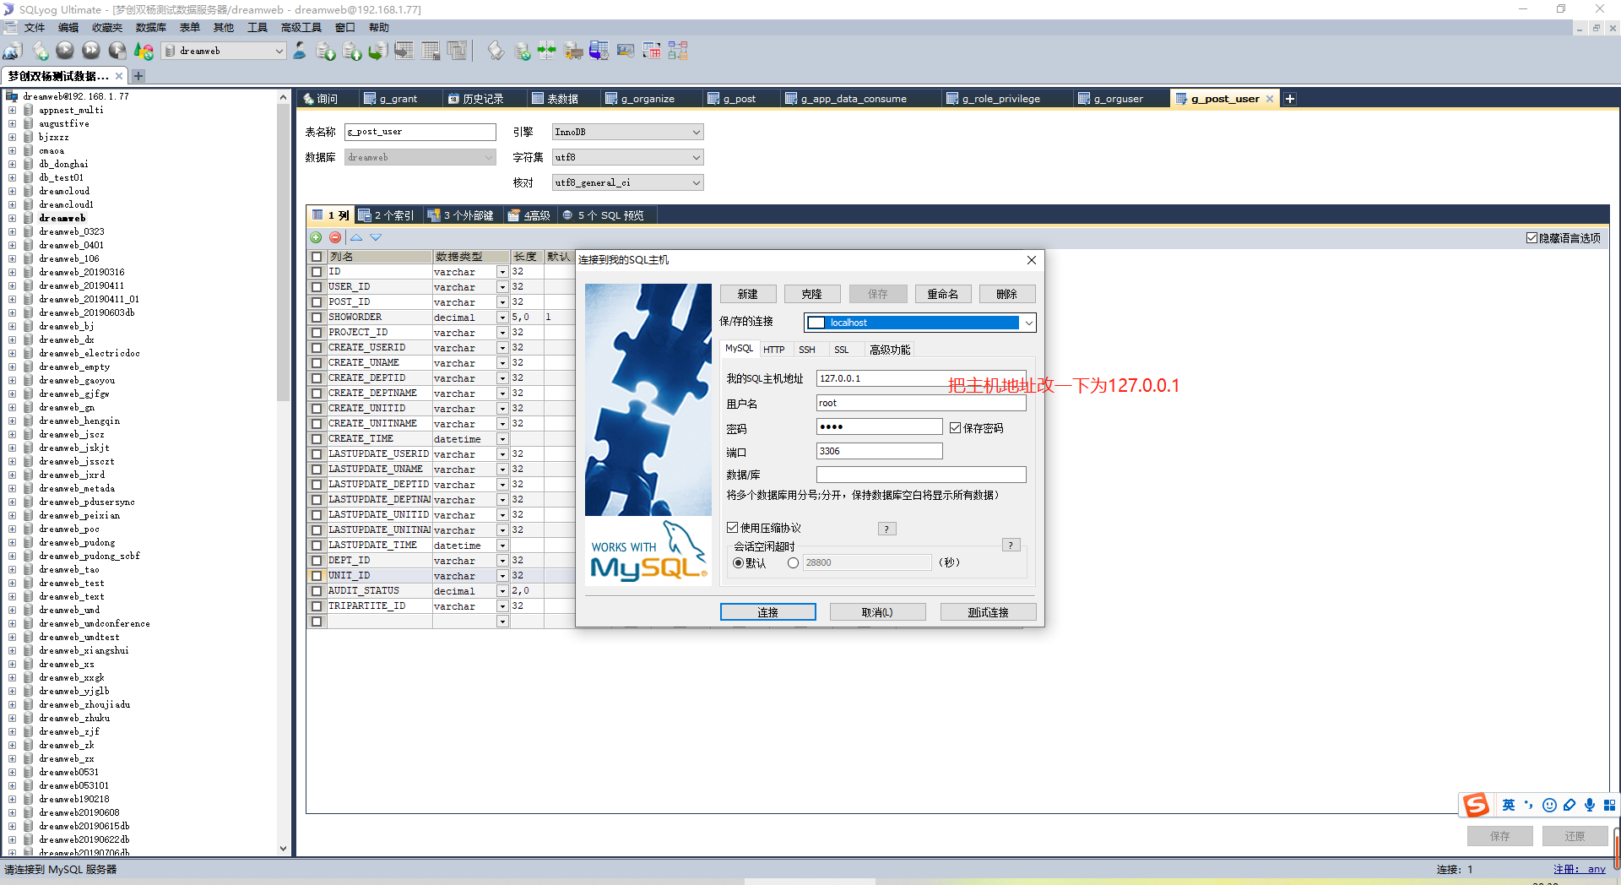Image resolution: width=1621 pixels, height=885 pixels.
Task: Toggle the 保存密码 checkbox
Action: coord(955,428)
